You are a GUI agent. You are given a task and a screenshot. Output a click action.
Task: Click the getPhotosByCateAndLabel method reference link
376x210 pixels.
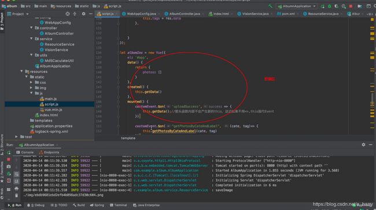coord(174,131)
